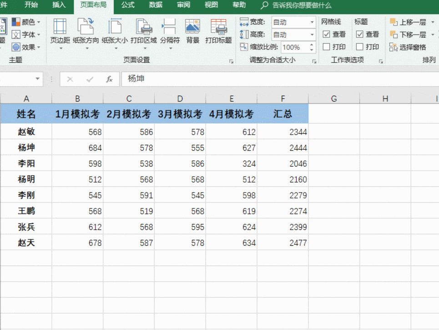
Task: Switch to the 数据 tab
Action: pyautogui.click(x=156, y=5)
